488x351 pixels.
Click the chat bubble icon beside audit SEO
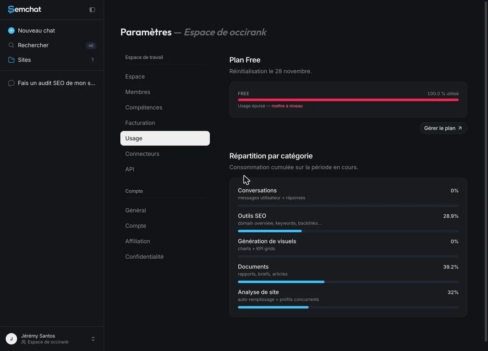(x=11, y=83)
